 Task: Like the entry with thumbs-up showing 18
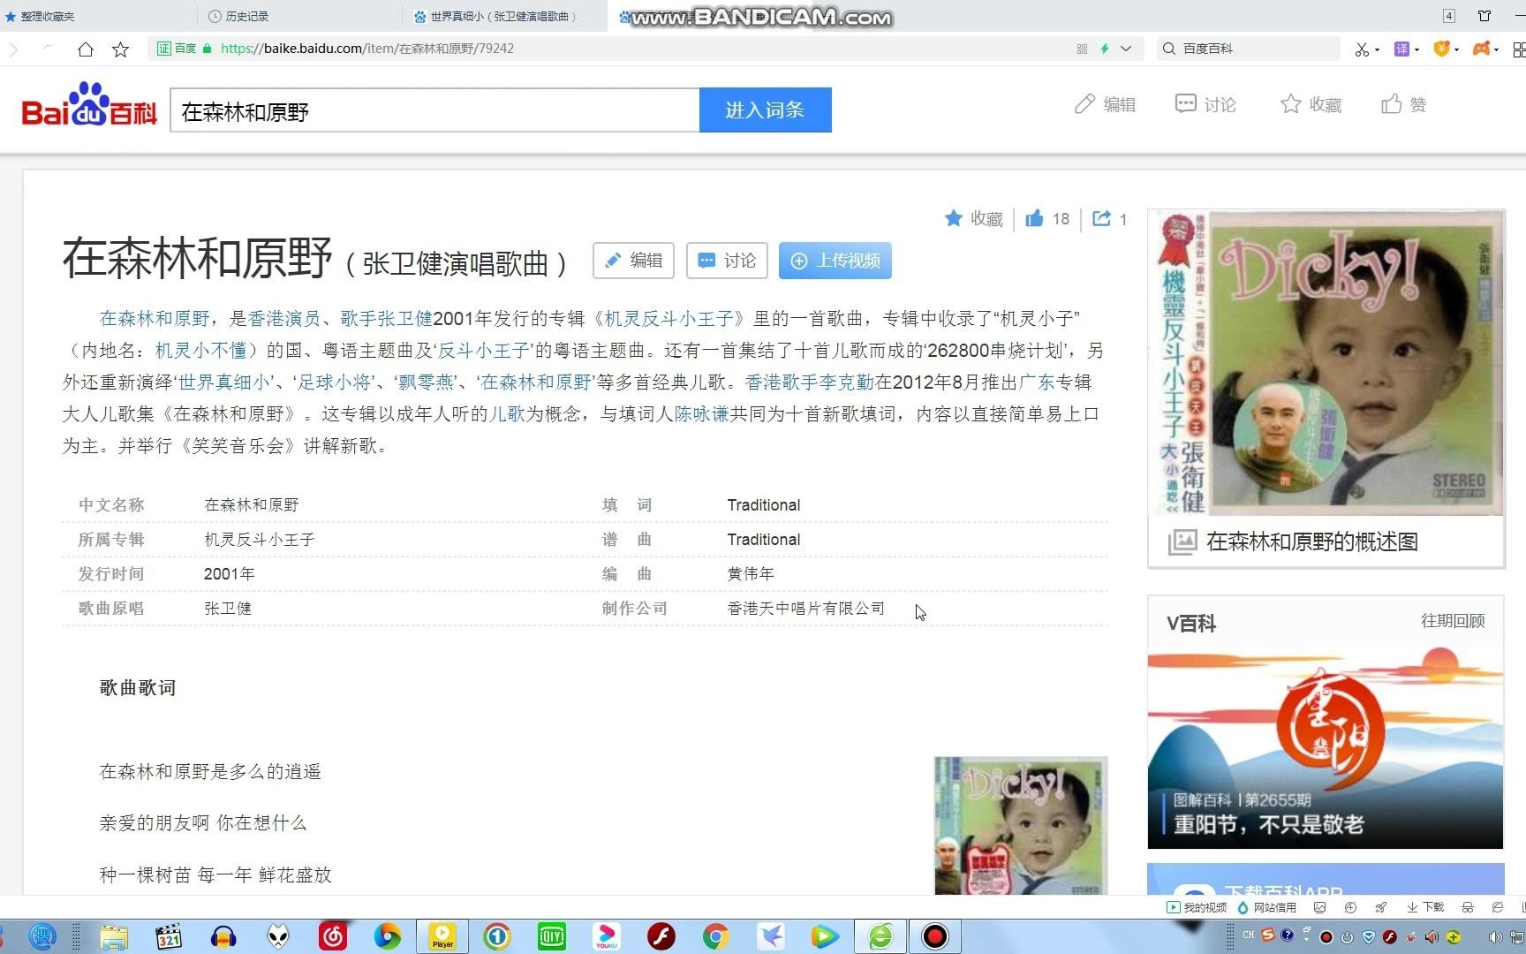tap(1047, 218)
